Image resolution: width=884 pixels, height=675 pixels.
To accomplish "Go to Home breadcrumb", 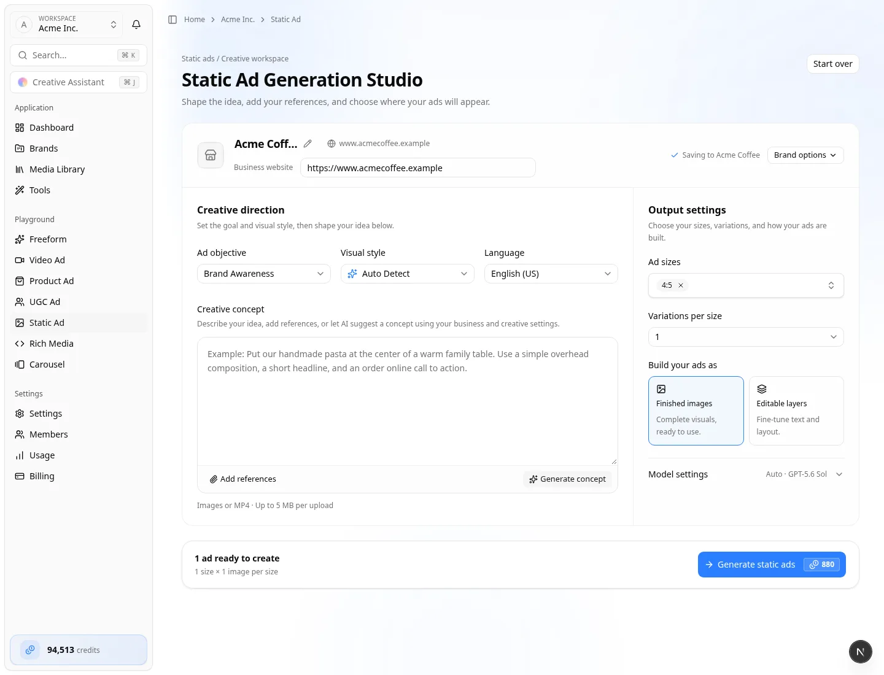I will (195, 20).
